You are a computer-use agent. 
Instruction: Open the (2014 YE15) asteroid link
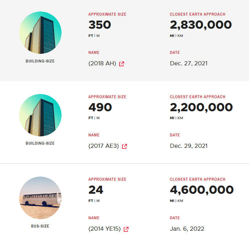105,229
